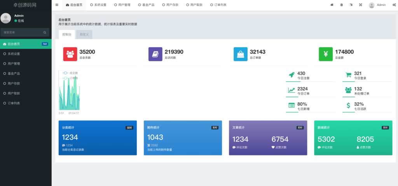The height and width of the screenshot is (186, 398).
Task: Click the newspaper icon beside 80%
Action: 292,105
